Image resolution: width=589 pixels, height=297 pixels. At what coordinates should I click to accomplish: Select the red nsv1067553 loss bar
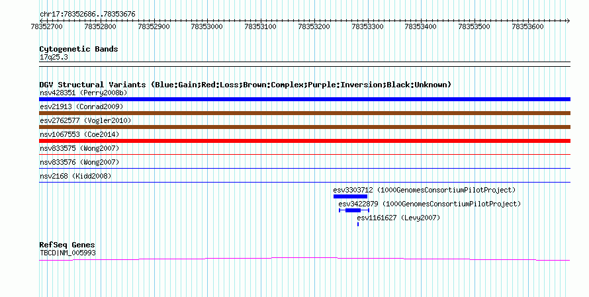point(304,141)
